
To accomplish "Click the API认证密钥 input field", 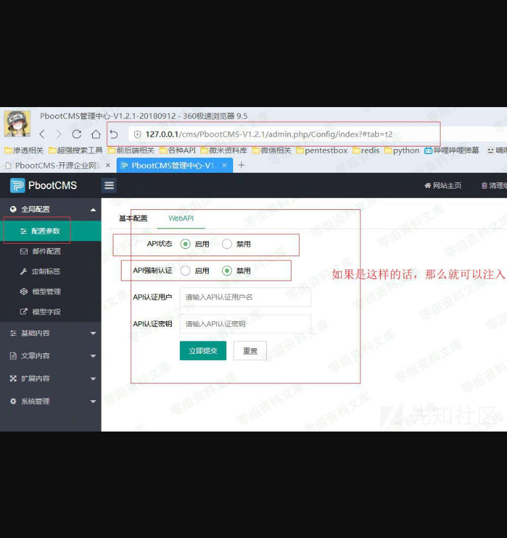I will tap(245, 324).
